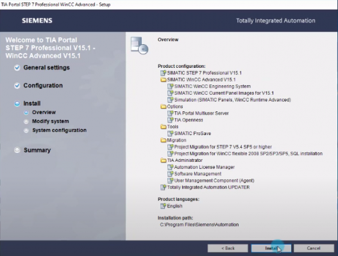Go to previous page with Back
This screenshot has width=338, height=256.
click(228, 248)
